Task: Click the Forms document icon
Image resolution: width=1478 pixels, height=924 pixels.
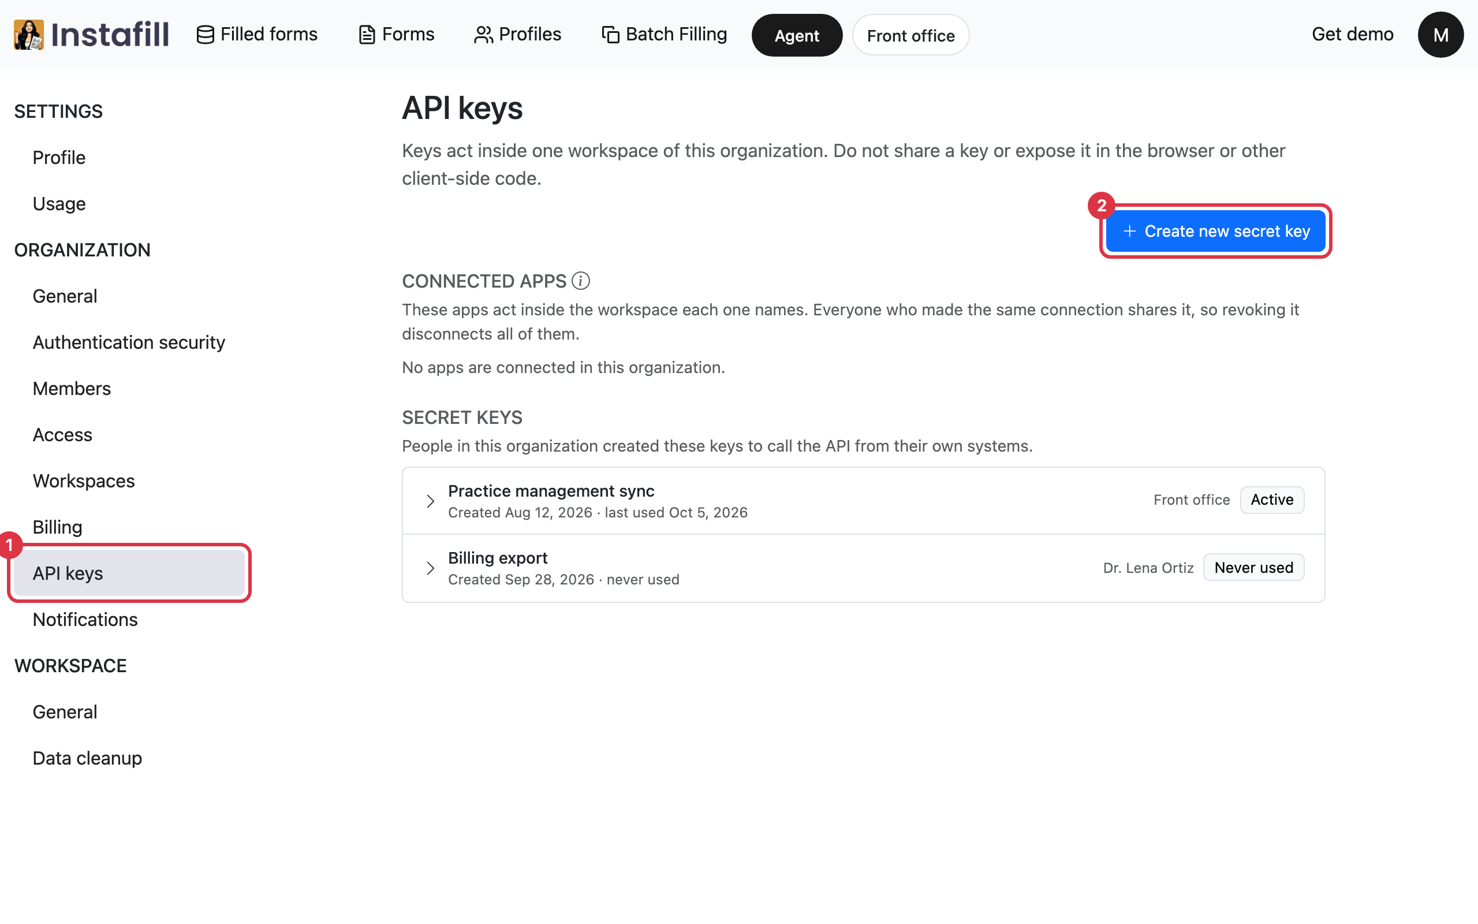Action: 367,35
